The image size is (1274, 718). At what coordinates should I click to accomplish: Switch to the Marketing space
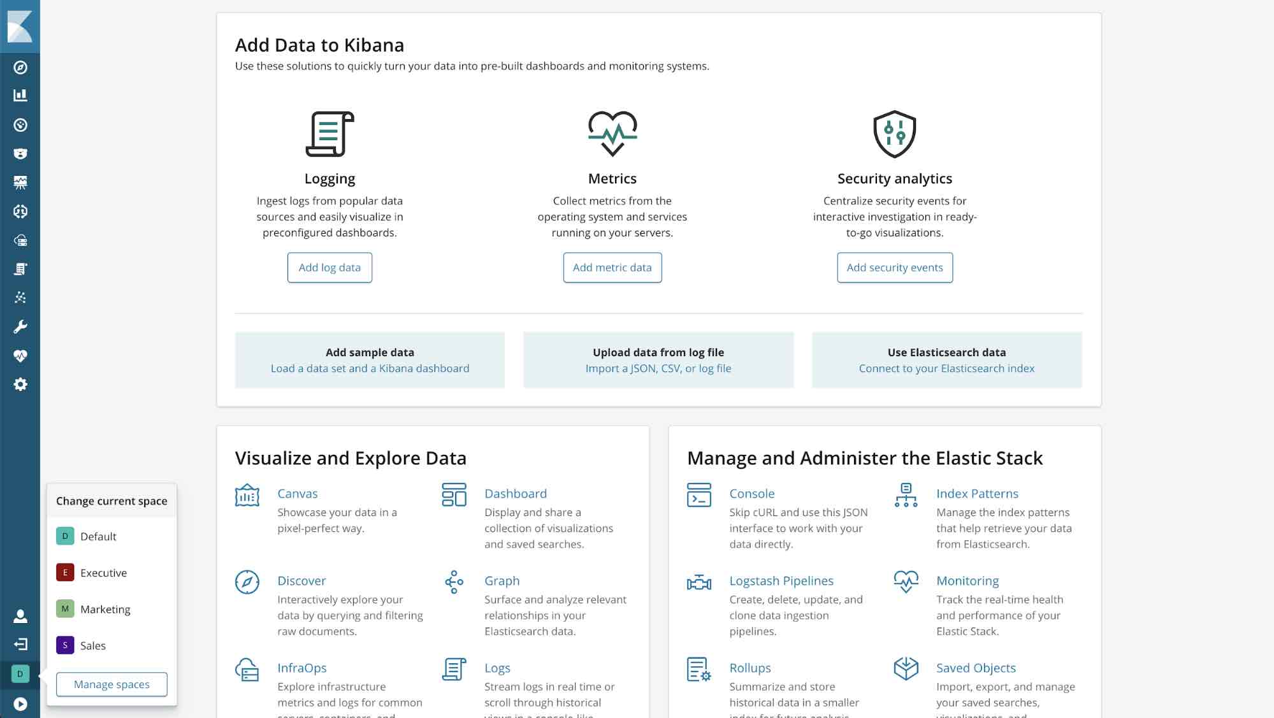click(112, 609)
